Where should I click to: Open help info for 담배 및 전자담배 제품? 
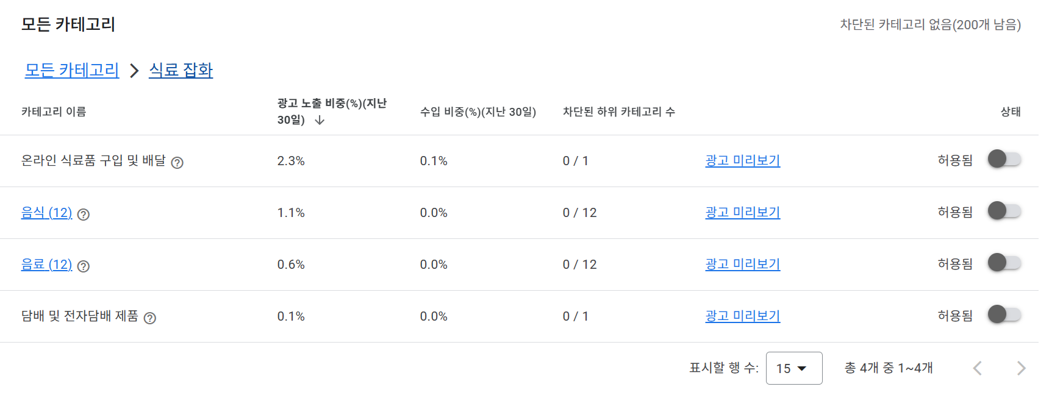151,318
